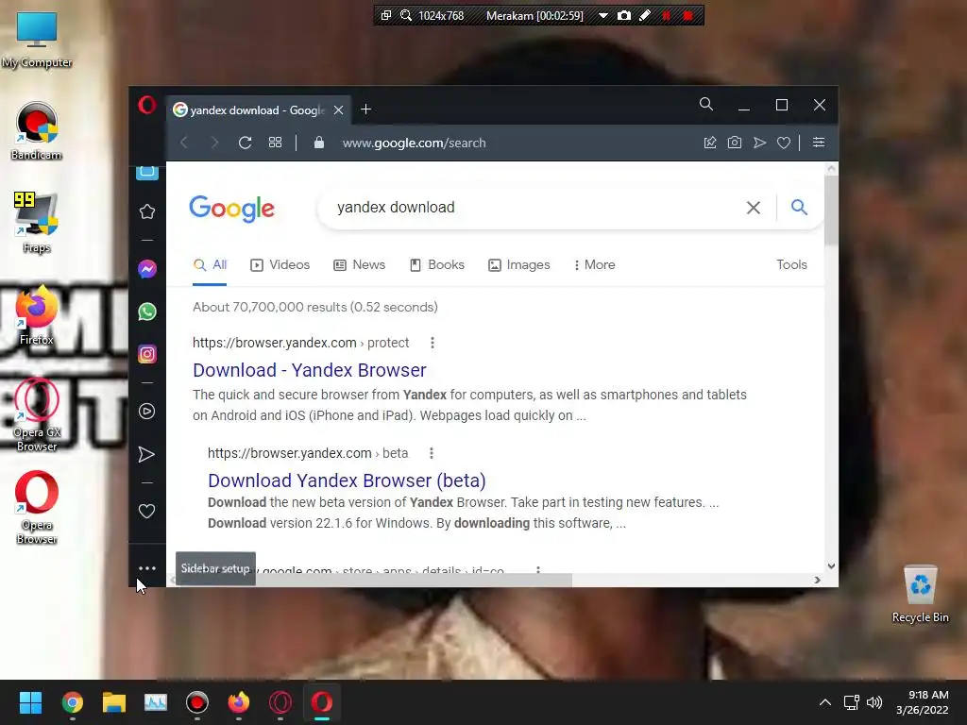Screen dimensions: 967x725
Task: Submit search with blue magnifier icon
Action: [799, 207]
